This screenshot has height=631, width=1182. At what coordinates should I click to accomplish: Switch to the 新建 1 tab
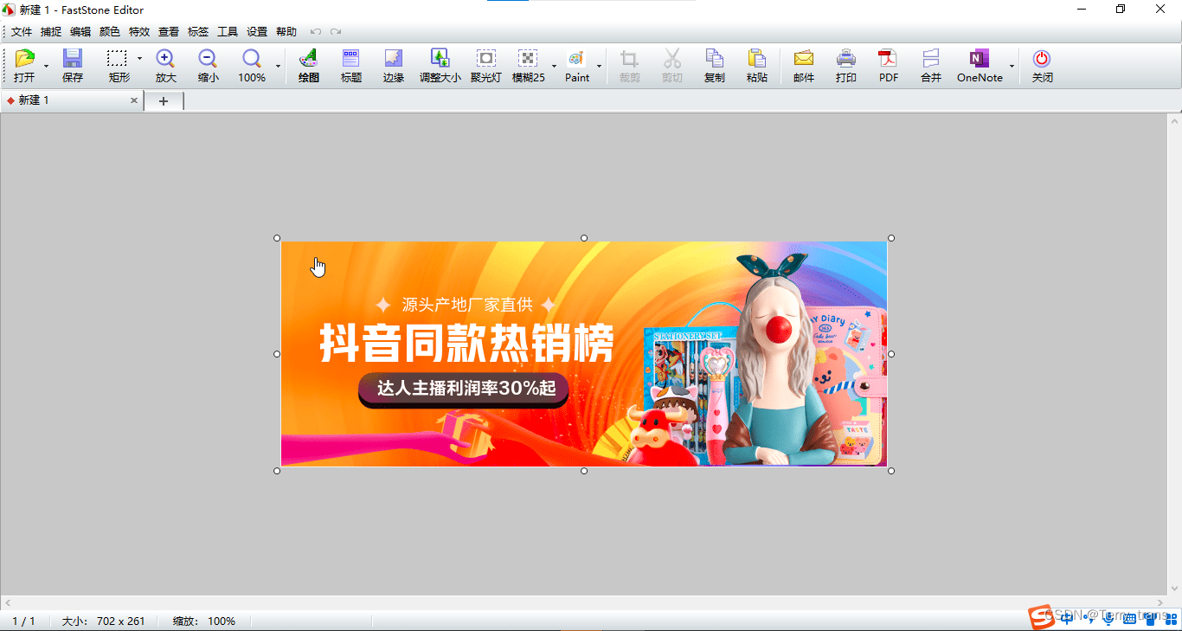[71, 100]
